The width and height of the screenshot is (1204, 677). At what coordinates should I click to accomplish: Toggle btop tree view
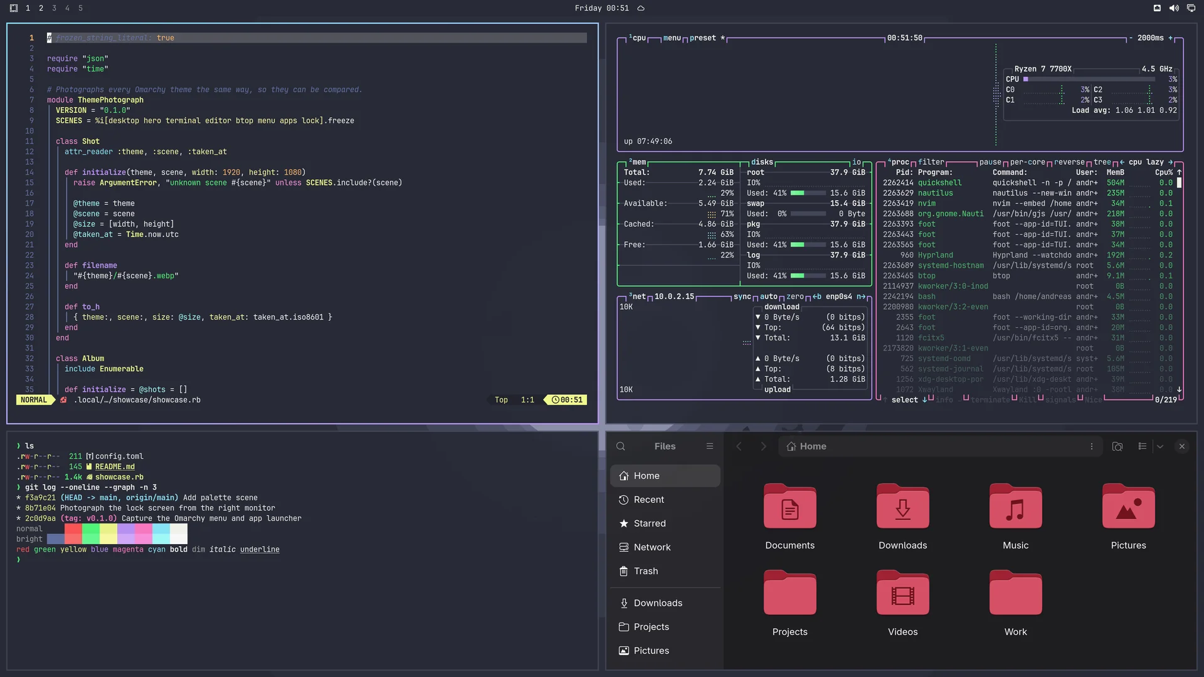pyautogui.click(x=1102, y=162)
